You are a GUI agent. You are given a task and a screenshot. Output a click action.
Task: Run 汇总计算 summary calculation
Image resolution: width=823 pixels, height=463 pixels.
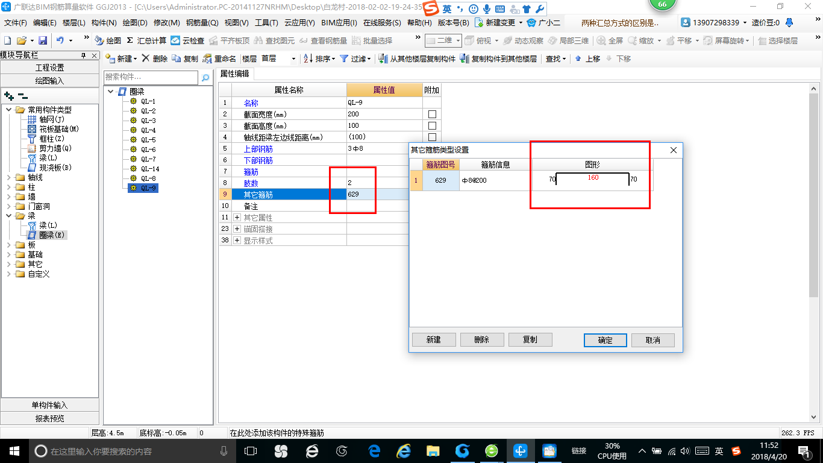146,40
